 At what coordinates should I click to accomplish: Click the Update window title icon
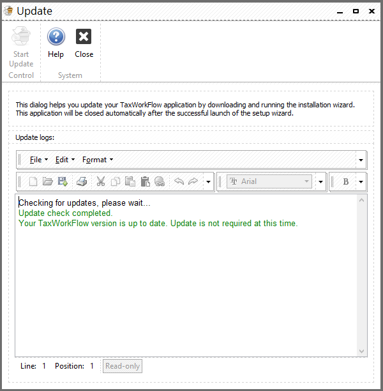pyautogui.click(x=8, y=11)
